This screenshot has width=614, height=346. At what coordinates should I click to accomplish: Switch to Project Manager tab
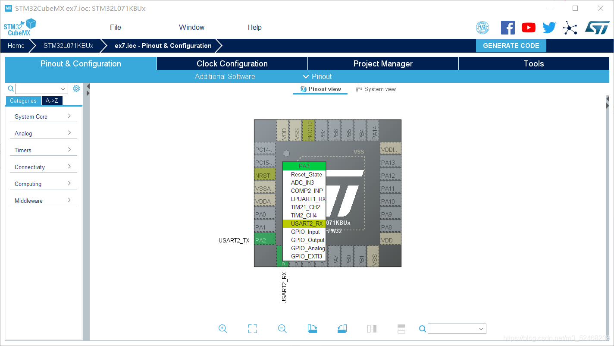(x=383, y=63)
